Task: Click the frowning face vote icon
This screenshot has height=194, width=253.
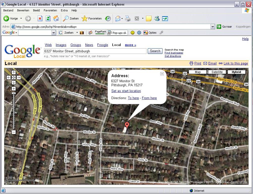Action: 139,33
